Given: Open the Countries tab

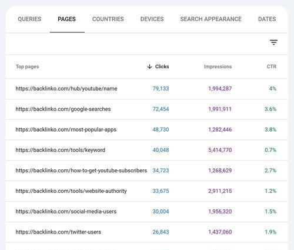Looking at the screenshot, I should click(x=108, y=19).
